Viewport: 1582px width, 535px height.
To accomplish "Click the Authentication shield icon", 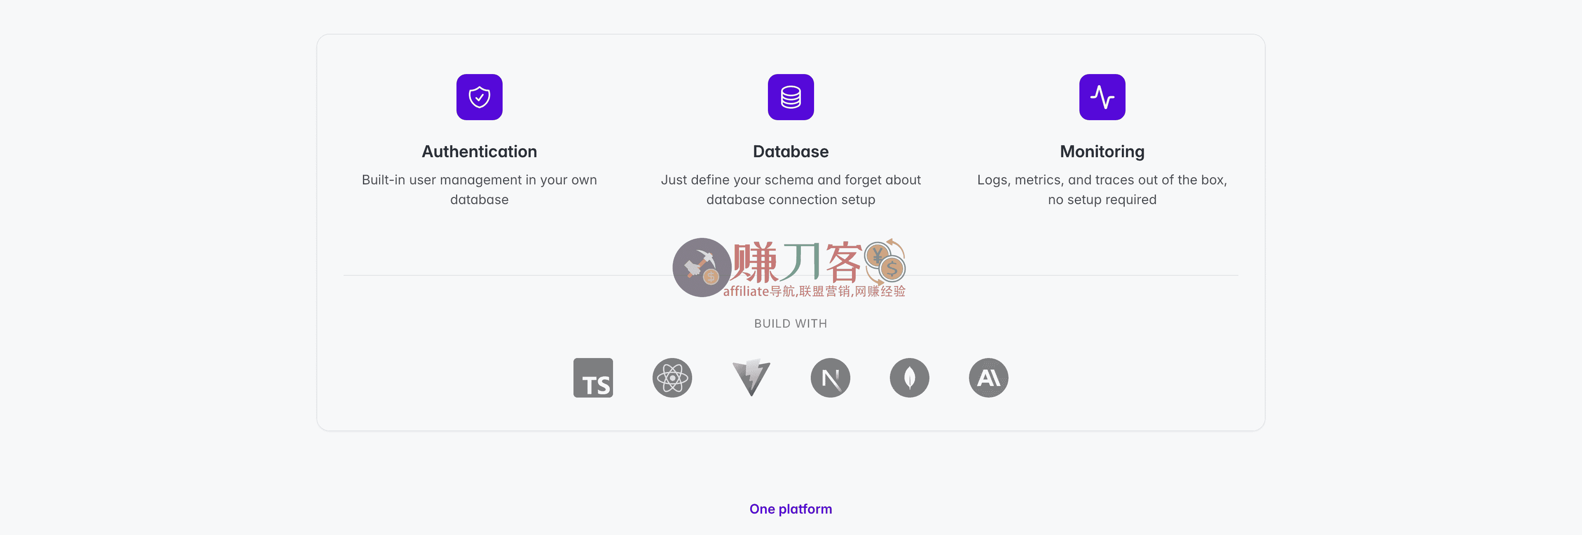I will point(479,97).
